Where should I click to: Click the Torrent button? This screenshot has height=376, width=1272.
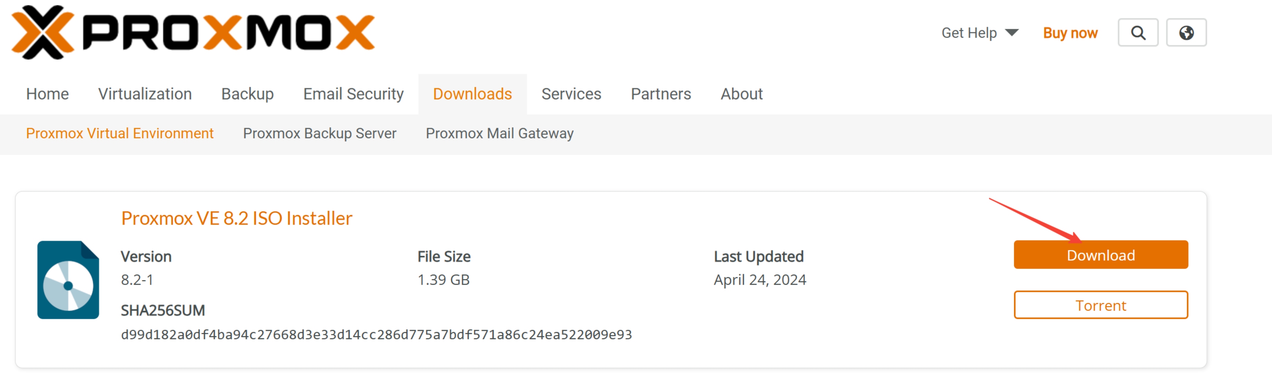(1101, 306)
